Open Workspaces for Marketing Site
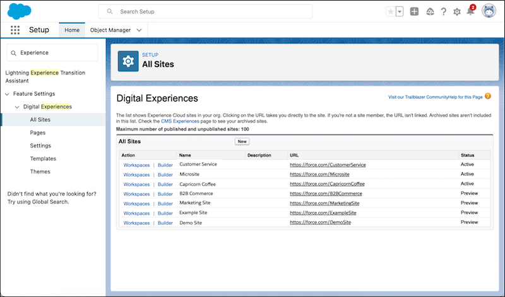Screen dimensions: 505x297 [136, 204]
